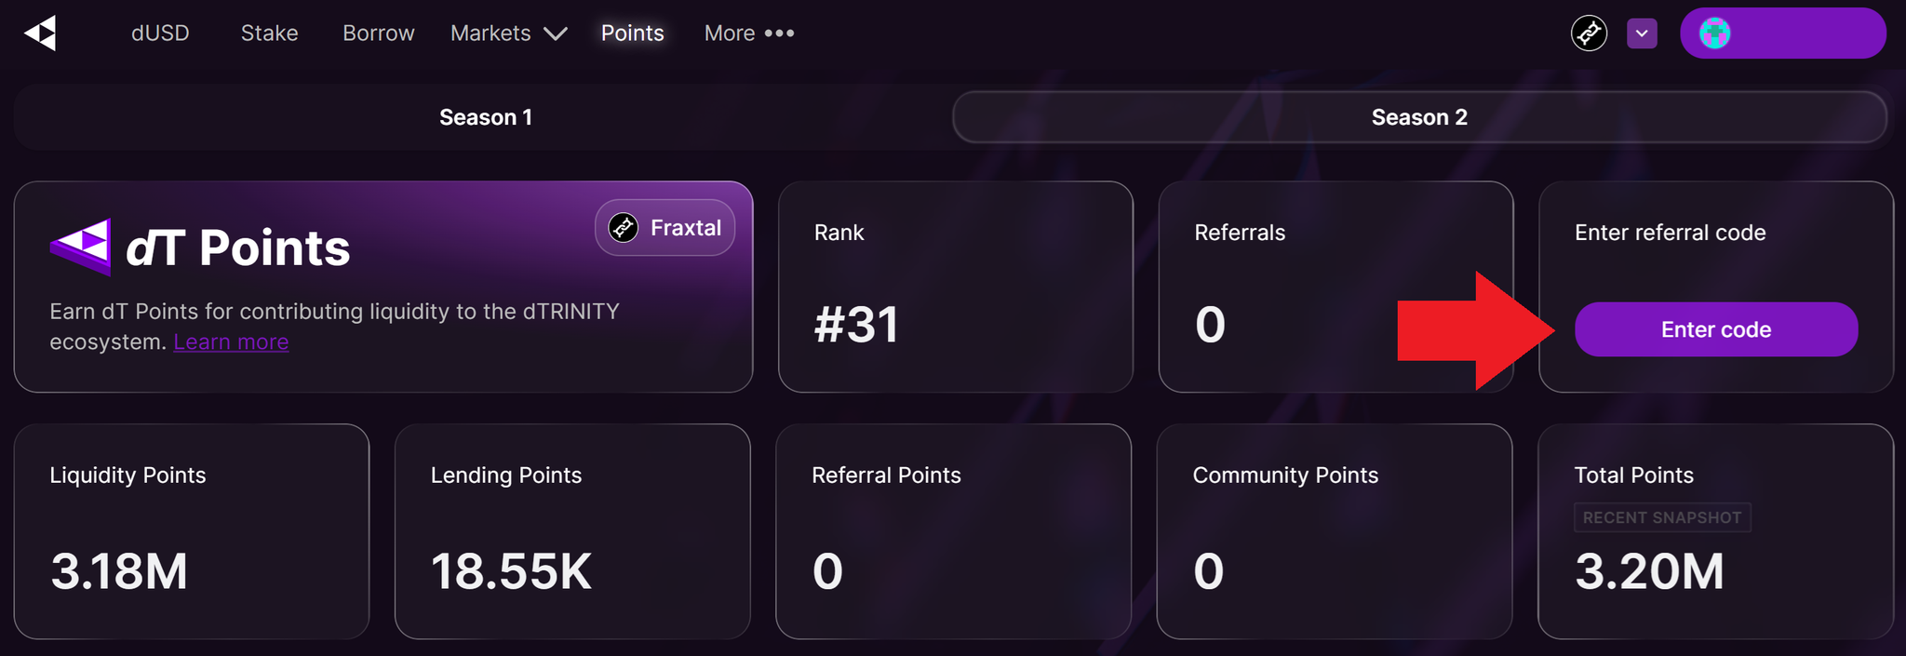Image resolution: width=1906 pixels, height=656 pixels.
Task: Open the dUSD page
Action: click(160, 33)
